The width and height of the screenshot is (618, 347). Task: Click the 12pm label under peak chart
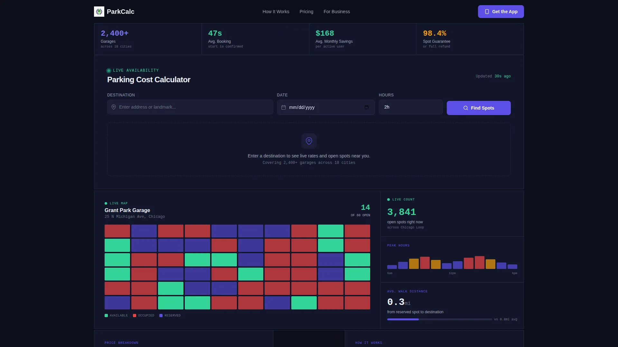tap(452, 273)
